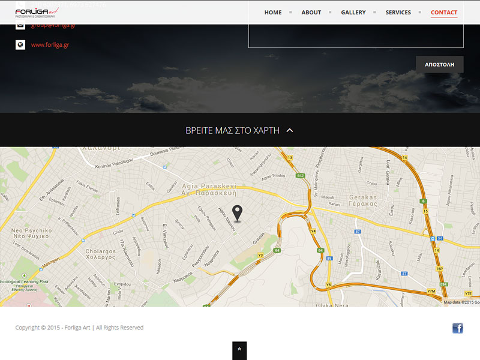Click the globe website icon
This screenshot has width=480, height=360.
[x=20, y=44]
